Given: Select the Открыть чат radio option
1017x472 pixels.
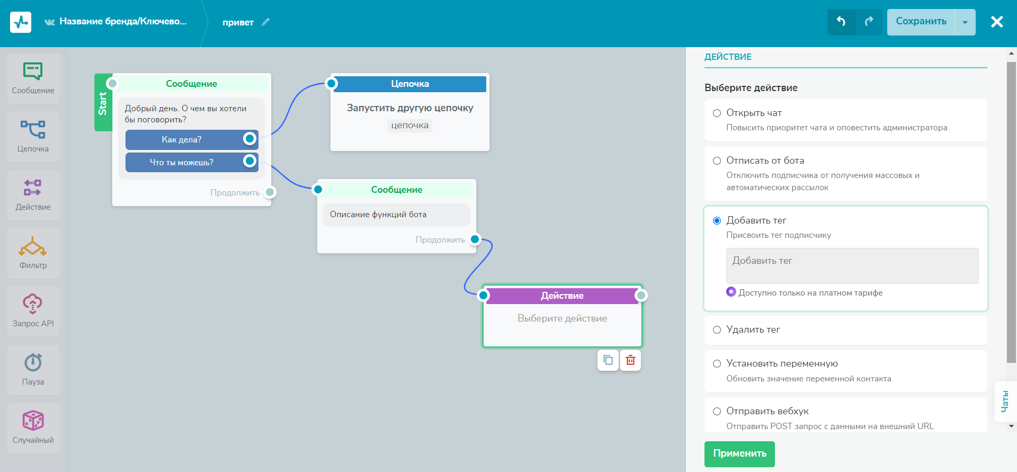Looking at the screenshot, I should pyautogui.click(x=717, y=113).
